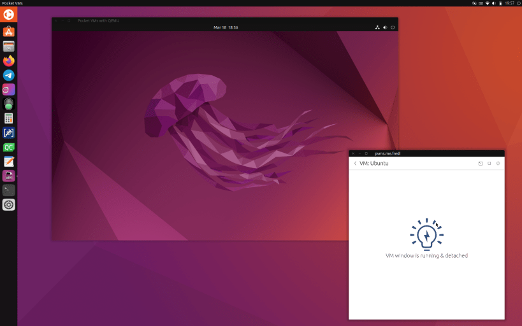Click the 19:57 clock in top panel
Viewport: 522px width, 326px height.
tap(509, 3)
